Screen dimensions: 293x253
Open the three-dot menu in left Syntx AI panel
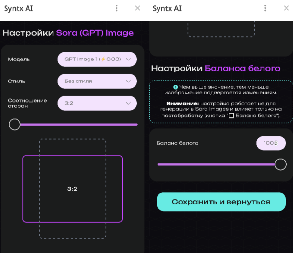(117, 8)
